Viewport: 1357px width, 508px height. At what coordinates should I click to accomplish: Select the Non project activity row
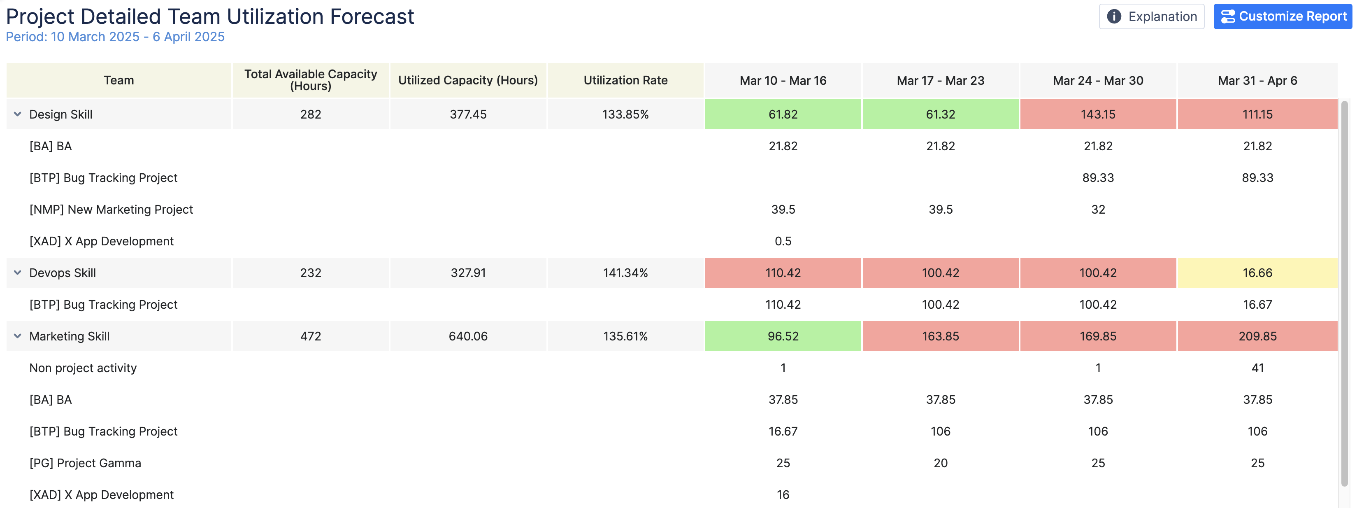[83, 368]
